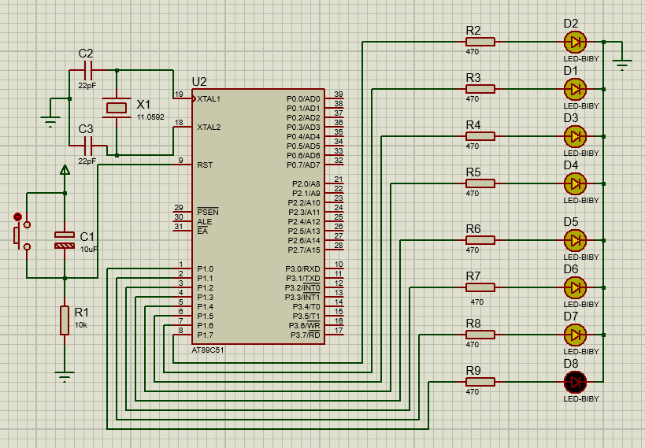The width and height of the screenshot is (645, 448).
Task: Select resistor R6
Action: coord(480,240)
